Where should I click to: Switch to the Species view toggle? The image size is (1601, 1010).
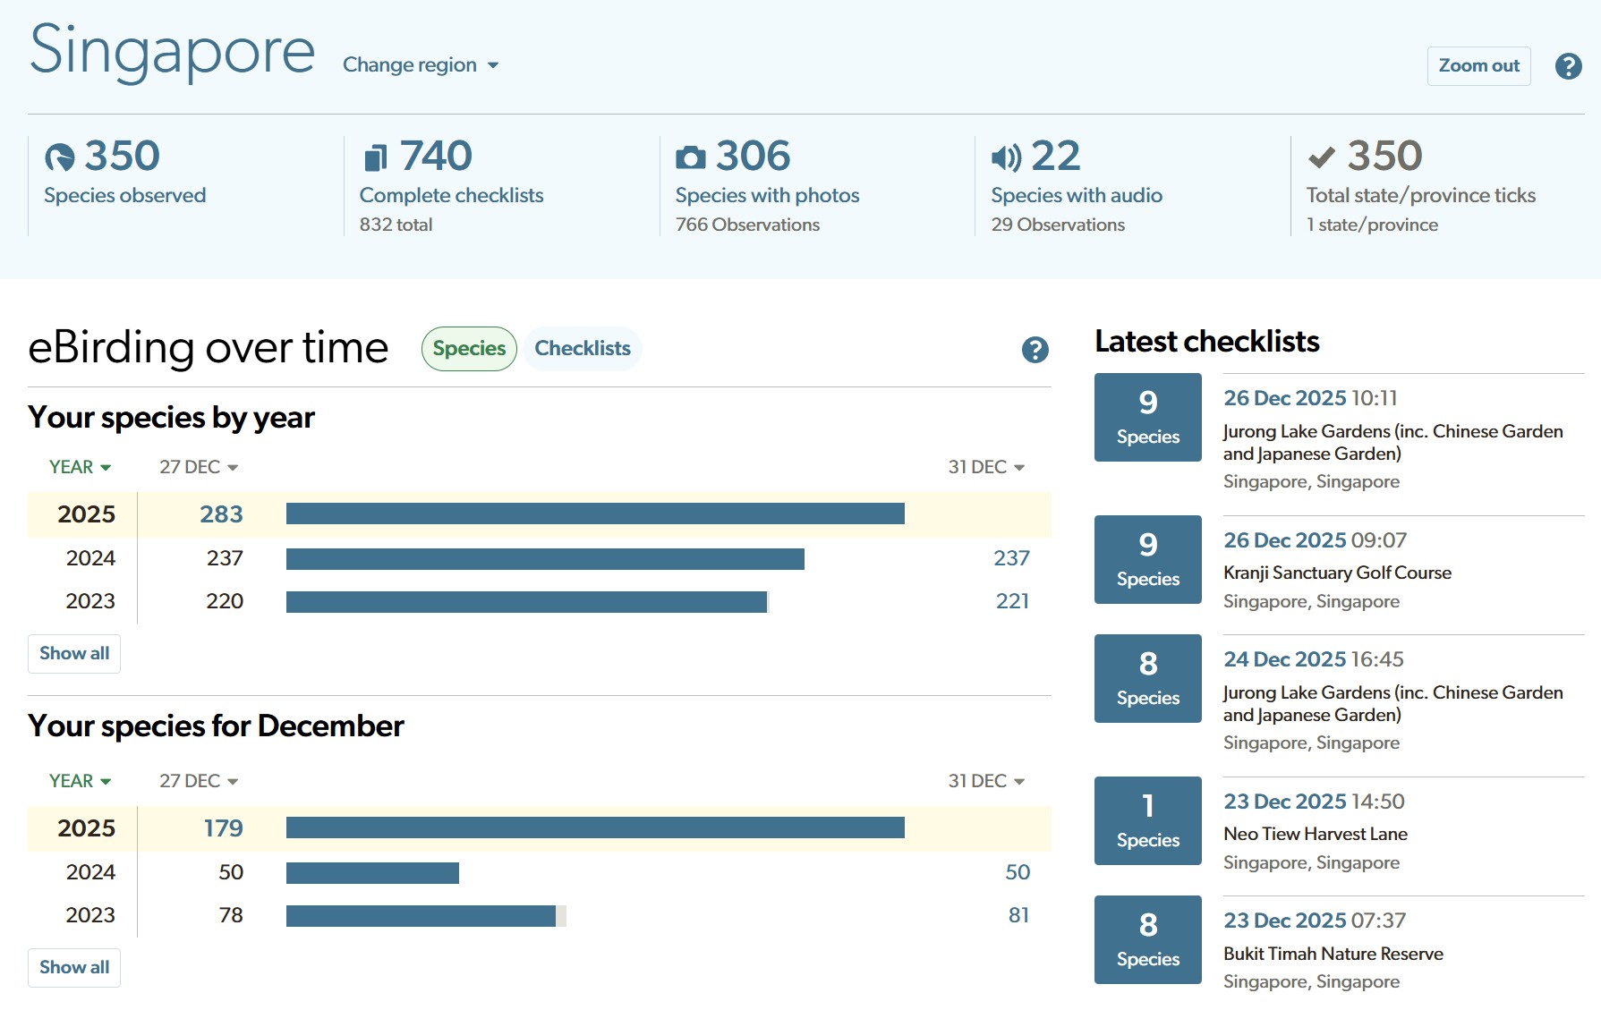coord(469,349)
